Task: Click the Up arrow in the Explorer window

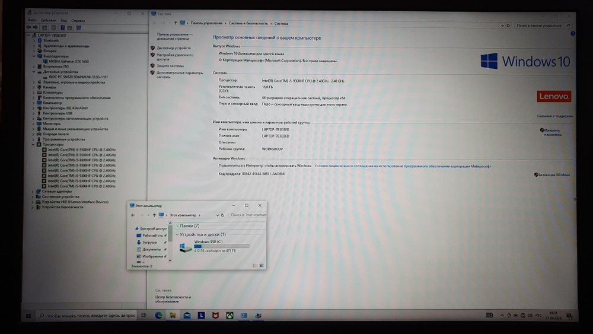Action: (x=154, y=215)
